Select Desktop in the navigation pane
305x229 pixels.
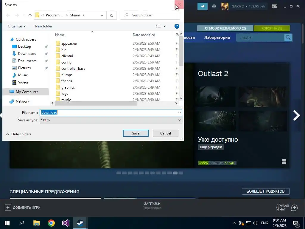24,47
